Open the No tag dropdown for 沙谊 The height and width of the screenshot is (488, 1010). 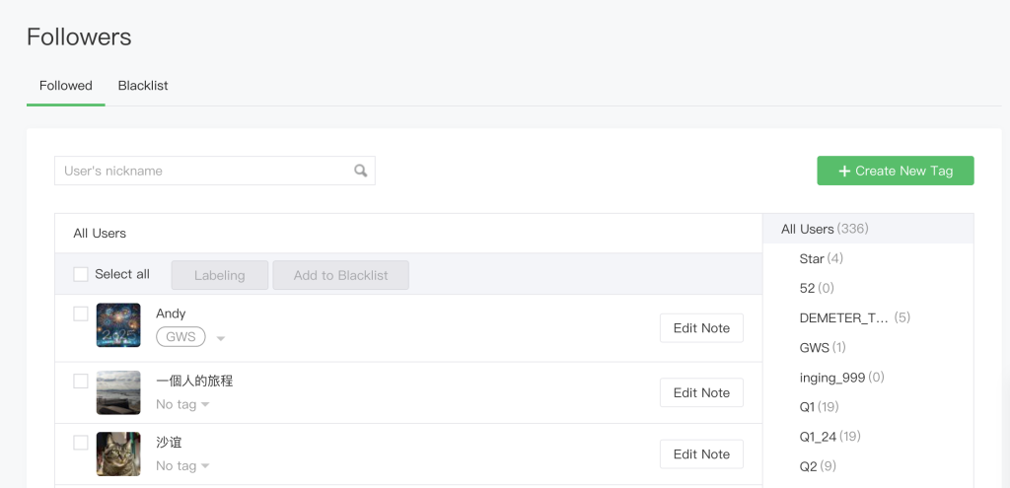tap(205, 466)
